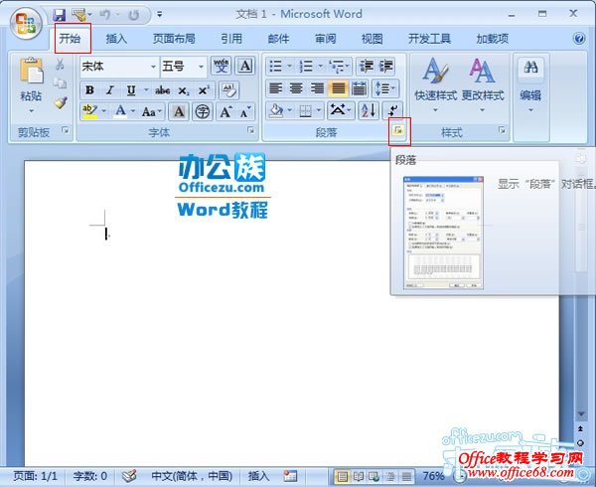Image resolution: width=596 pixels, height=487 pixels.
Task: Save the document from Quick Access Toolbar
Action: click(x=59, y=15)
